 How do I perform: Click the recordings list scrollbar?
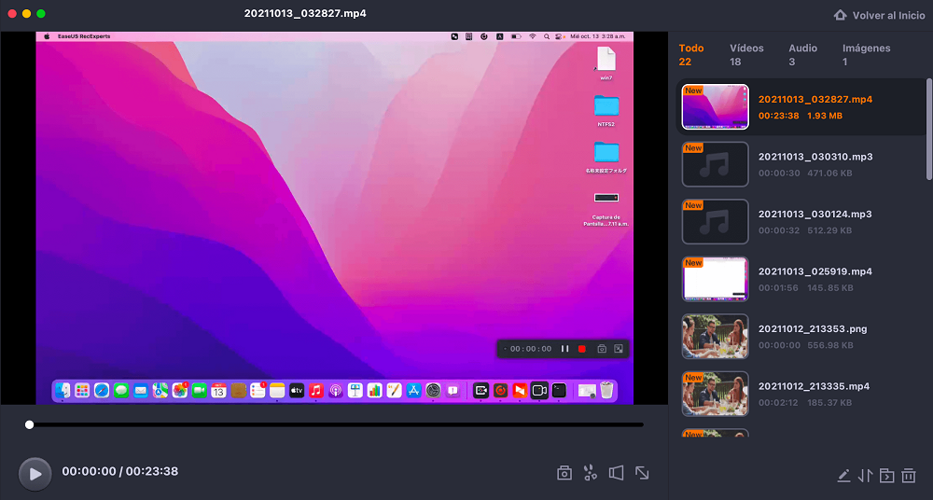[929, 129]
